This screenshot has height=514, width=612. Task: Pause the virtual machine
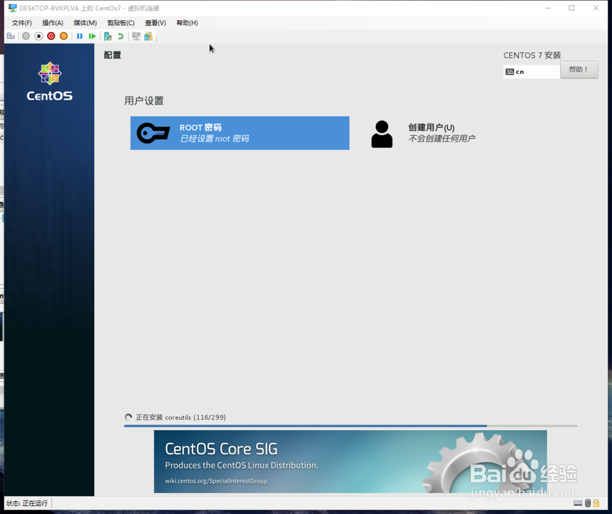(79, 35)
